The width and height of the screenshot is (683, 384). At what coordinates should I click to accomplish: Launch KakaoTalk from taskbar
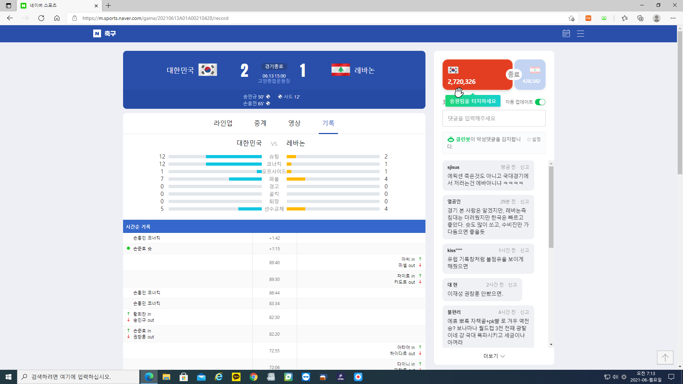[x=236, y=377]
